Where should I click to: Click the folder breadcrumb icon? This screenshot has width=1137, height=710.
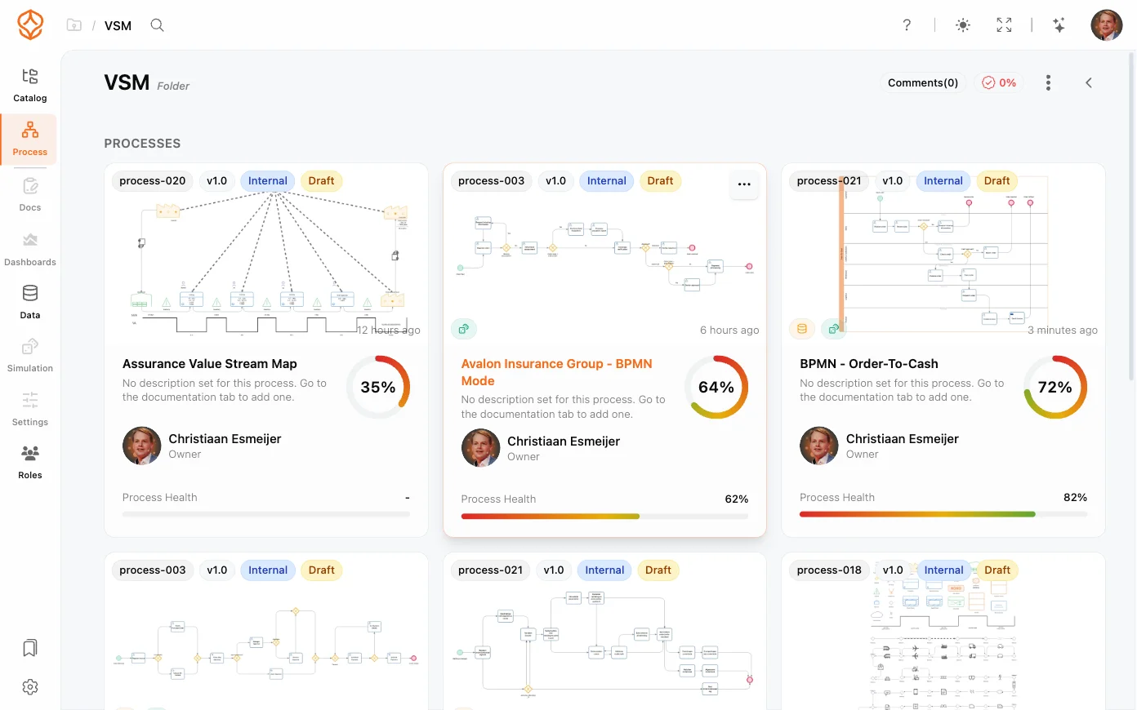click(74, 25)
